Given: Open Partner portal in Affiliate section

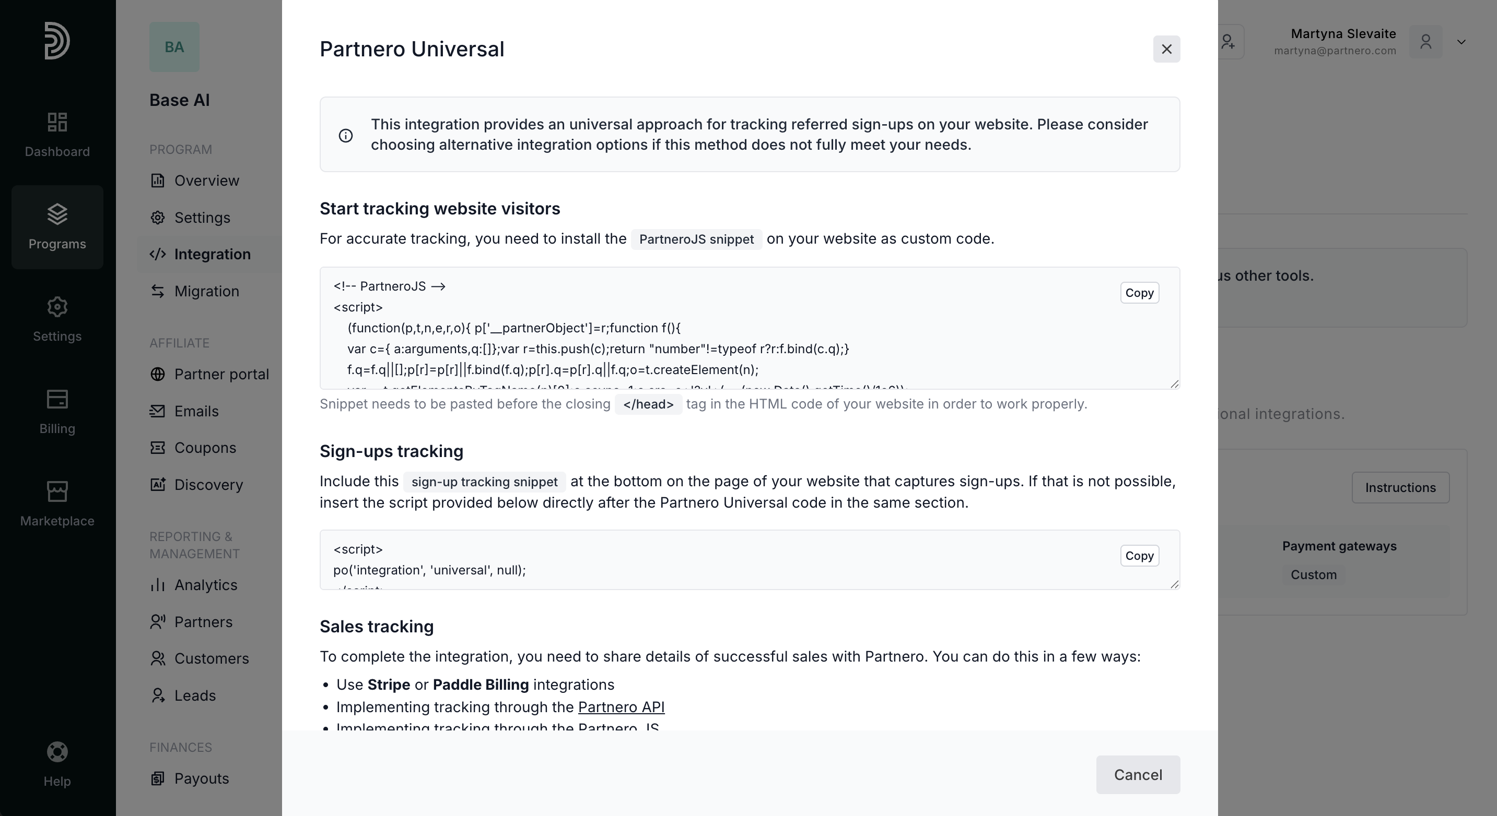Looking at the screenshot, I should point(221,374).
